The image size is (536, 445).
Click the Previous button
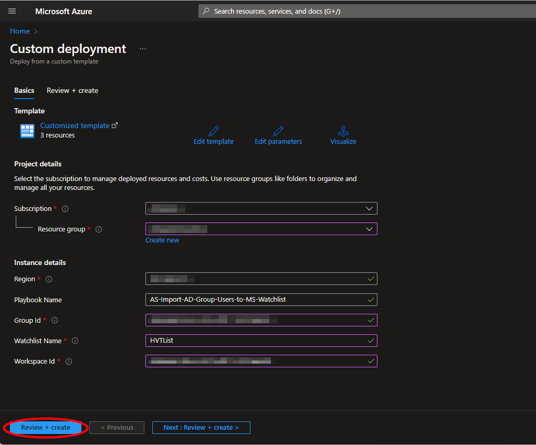(117, 428)
